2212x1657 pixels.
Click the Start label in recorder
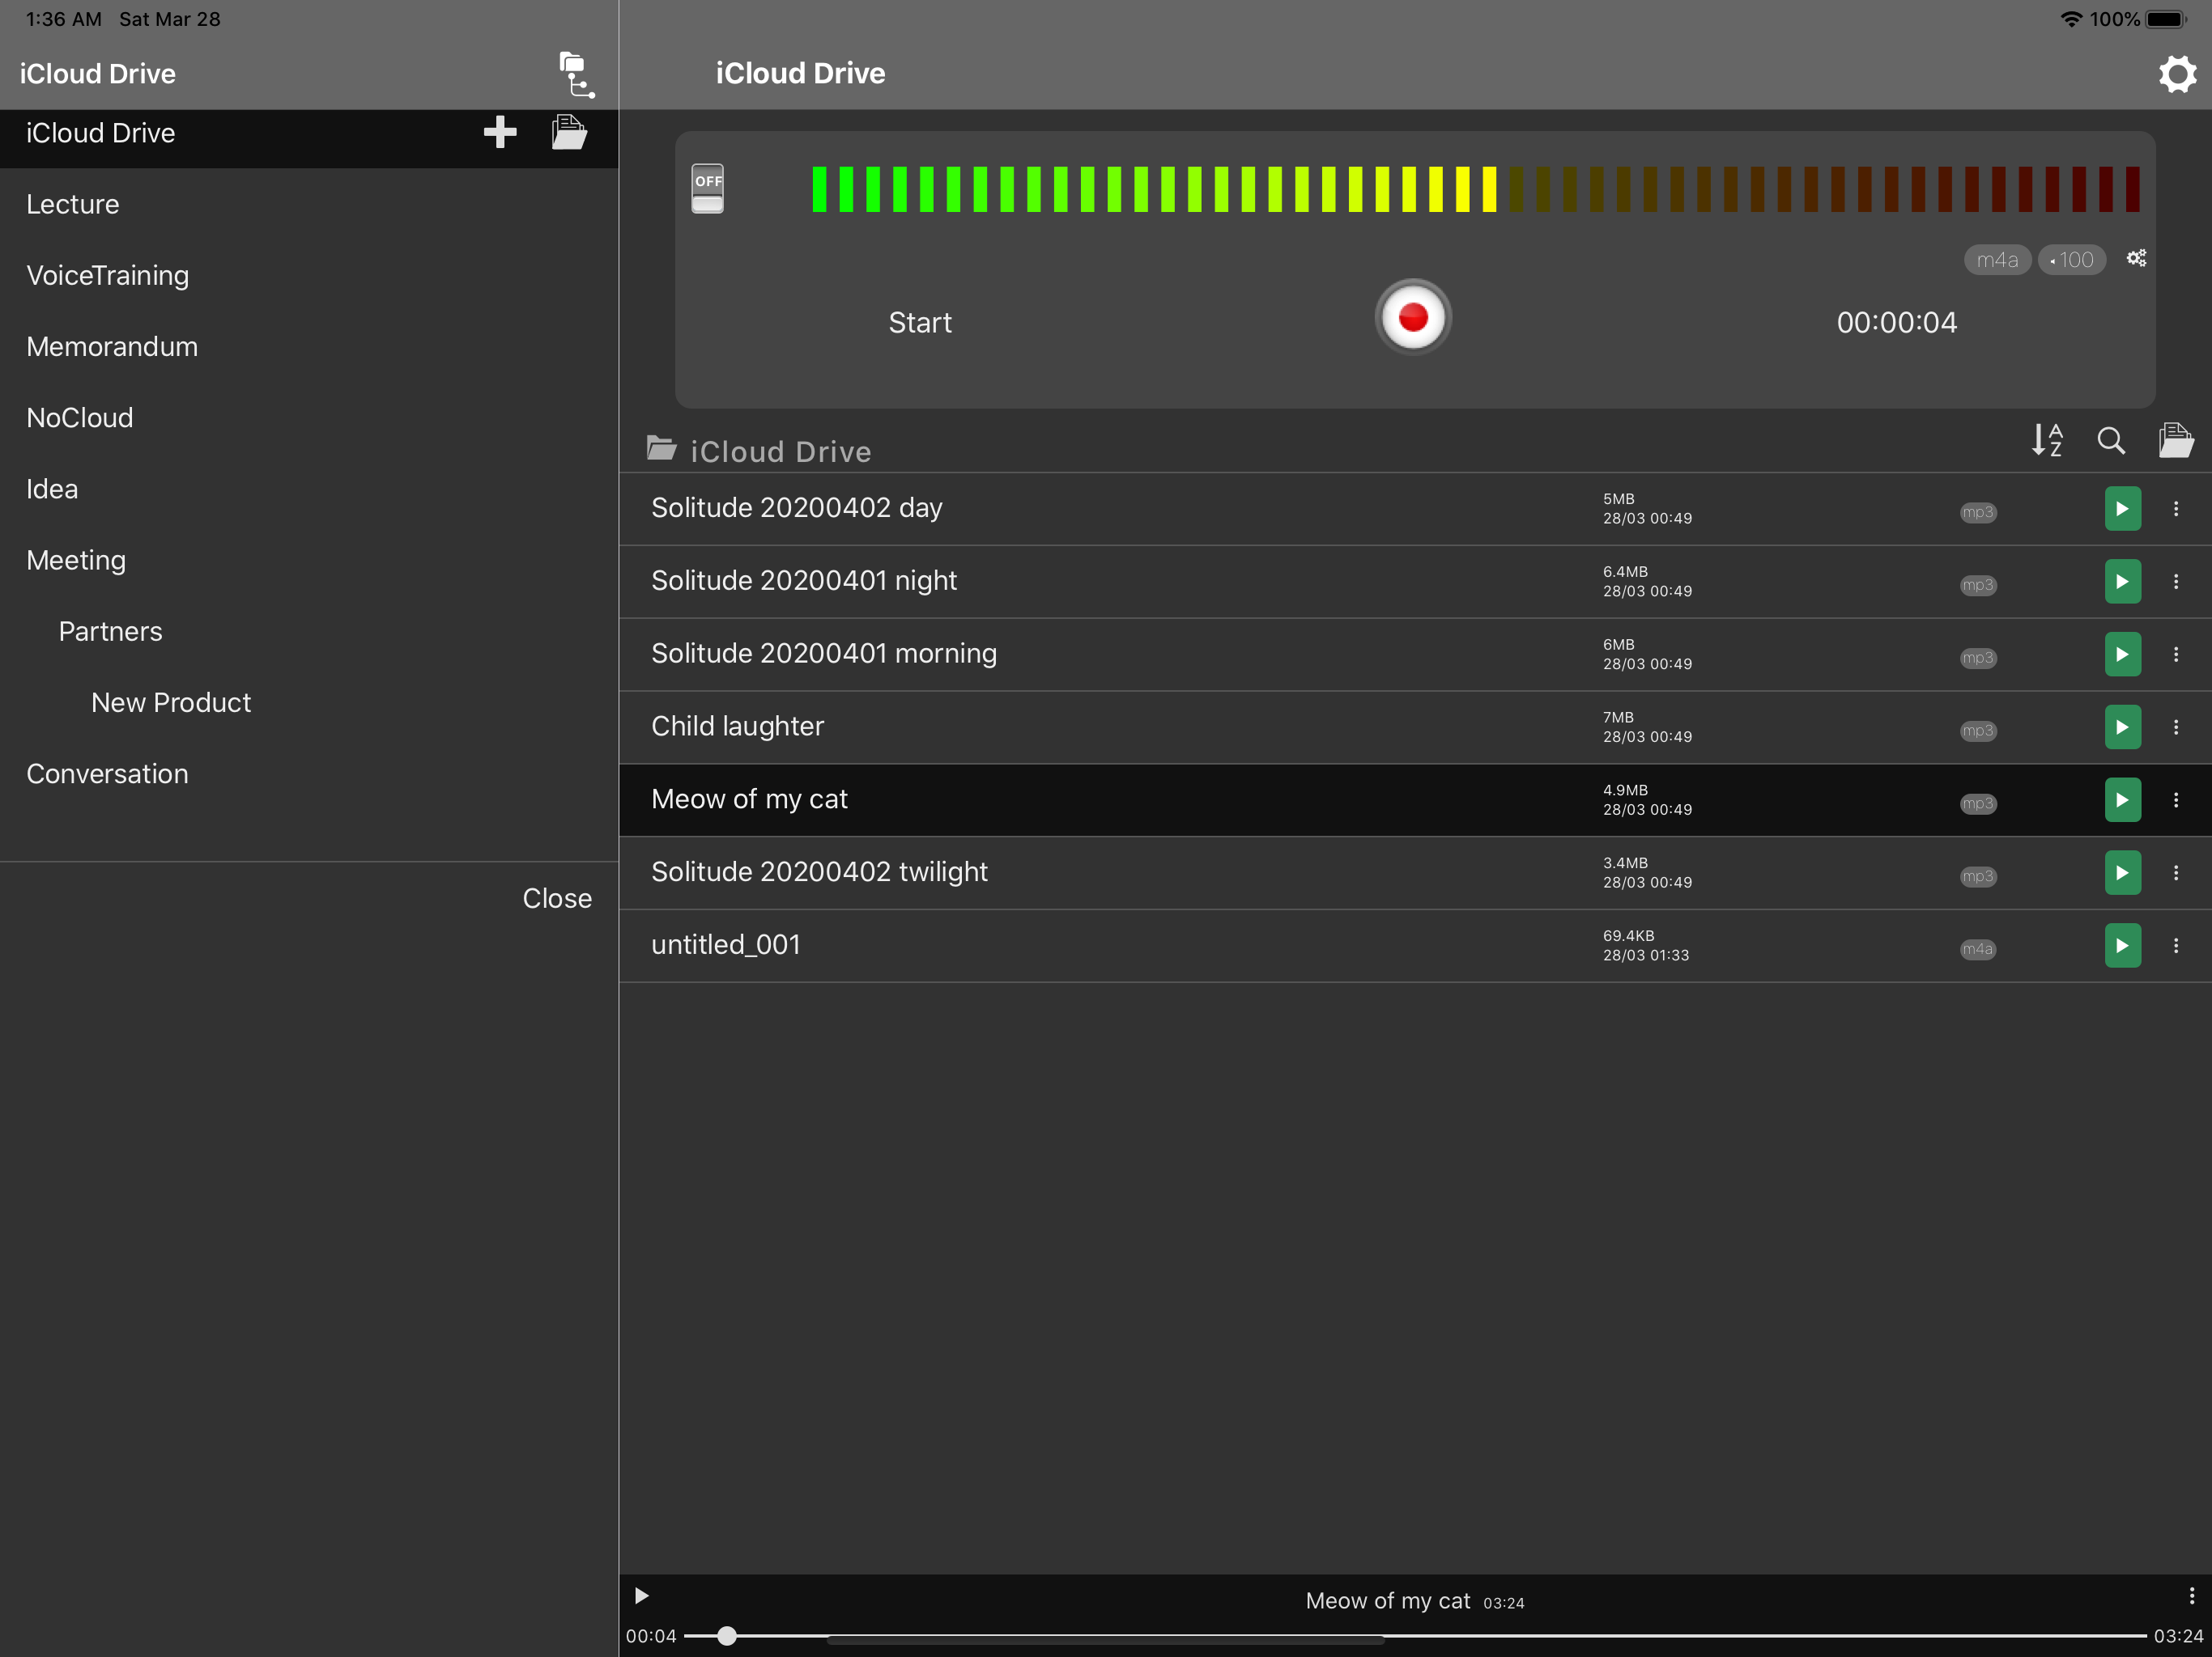click(920, 323)
